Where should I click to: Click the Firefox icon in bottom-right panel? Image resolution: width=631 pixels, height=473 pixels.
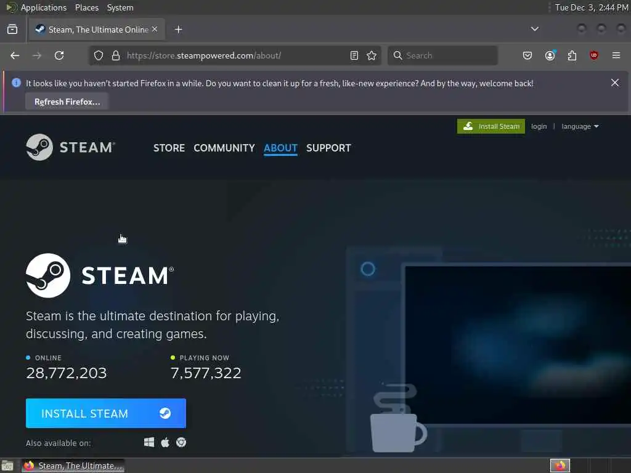[560, 466]
